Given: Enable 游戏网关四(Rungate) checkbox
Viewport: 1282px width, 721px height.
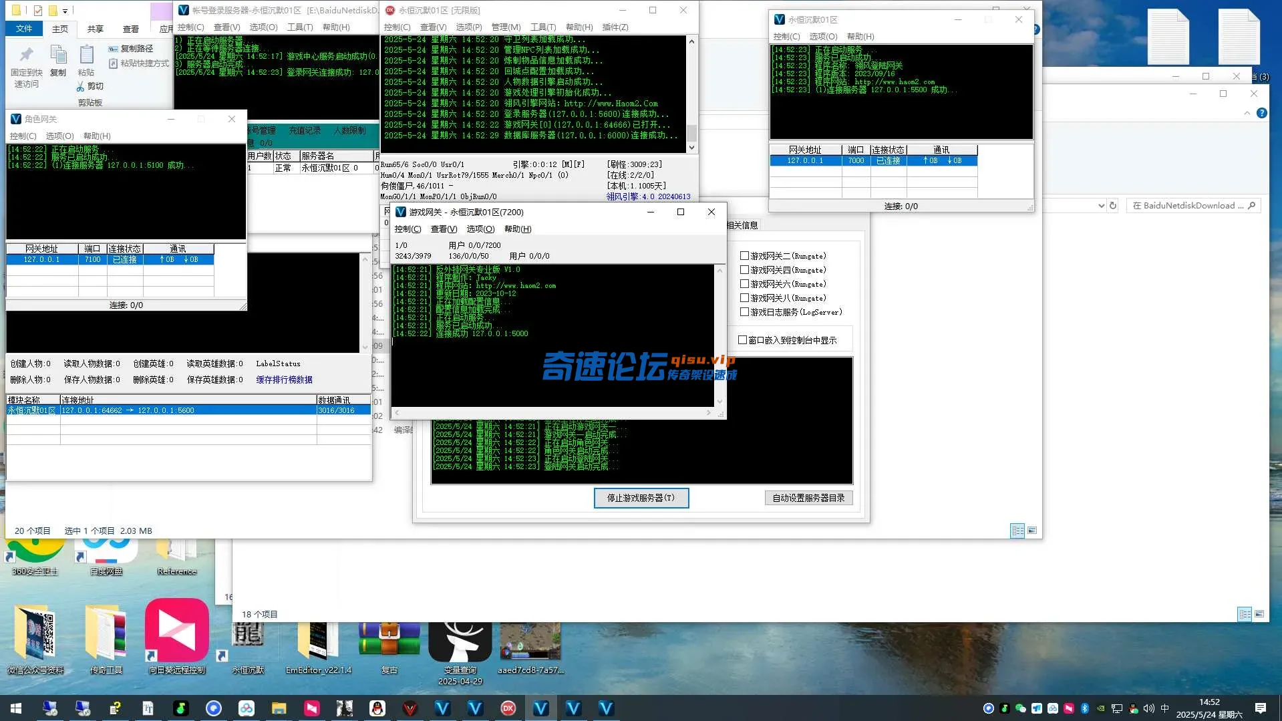Looking at the screenshot, I should pyautogui.click(x=744, y=269).
